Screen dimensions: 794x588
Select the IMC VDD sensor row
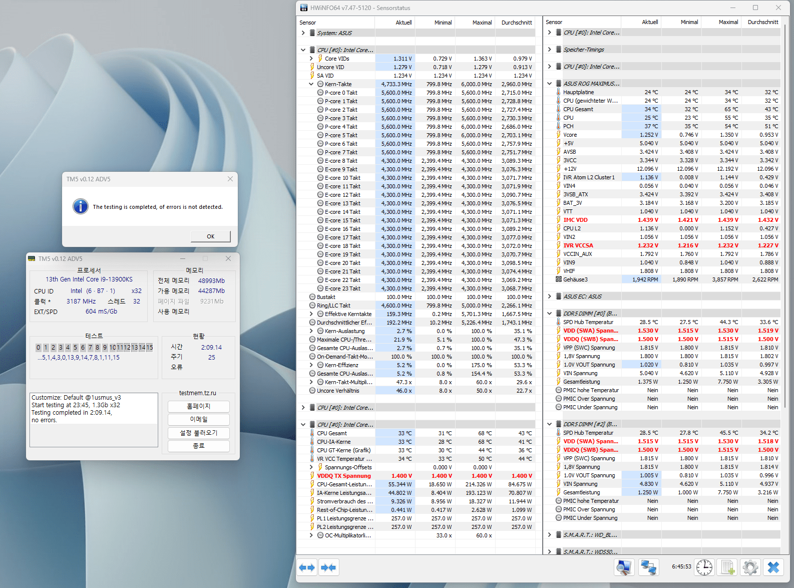click(576, 220)
